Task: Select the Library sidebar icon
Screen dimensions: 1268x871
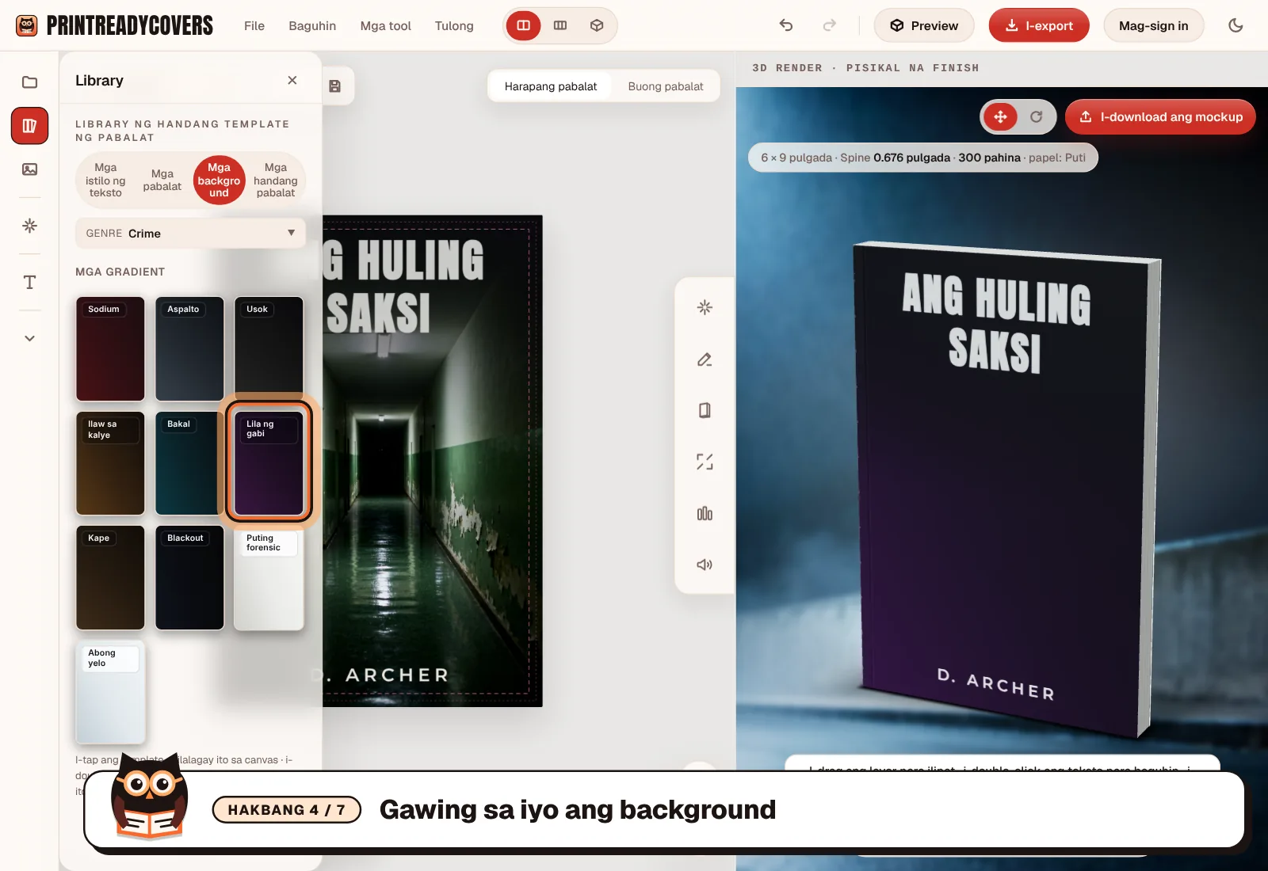Action: click(x=29, y=126)
